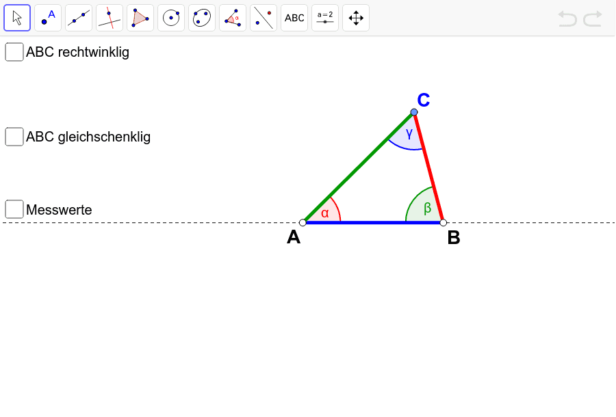Viewport: 616px width, 417px height.
Task: Toggle the Messwerte checkbox
Action: pyautogui.click(x=14, y=209)
